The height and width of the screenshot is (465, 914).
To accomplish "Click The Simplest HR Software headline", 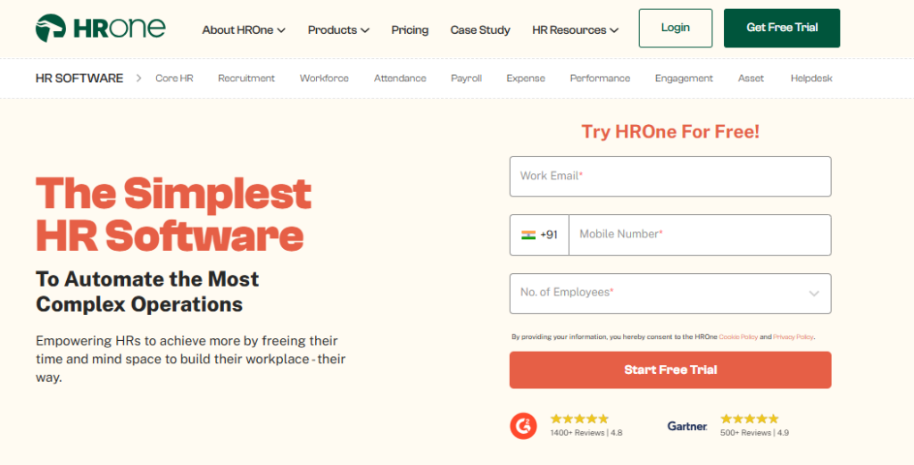I will 174,214.
